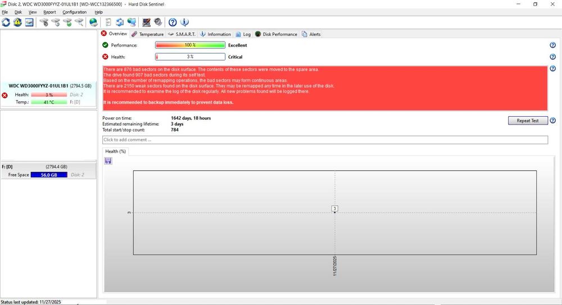This screenshot has width=562, height=305.
Task: Select the Overview tab
Action: 114,34
